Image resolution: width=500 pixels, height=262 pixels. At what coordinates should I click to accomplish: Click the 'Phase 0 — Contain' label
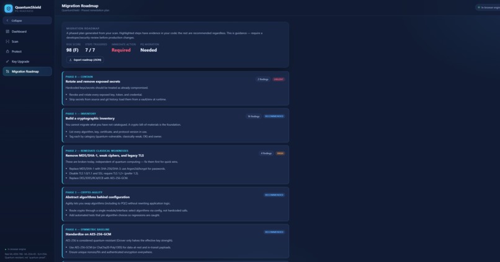tap(79, 77)
